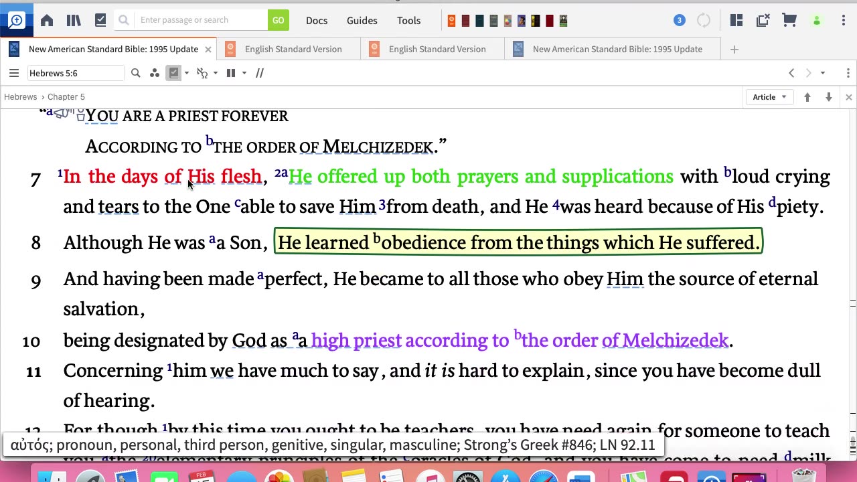The height and width of the screenshot is (482, 857).
Task: Click the Hebrews 5:6 reference box
Action: pyautogui.click(x=76, y=73)
